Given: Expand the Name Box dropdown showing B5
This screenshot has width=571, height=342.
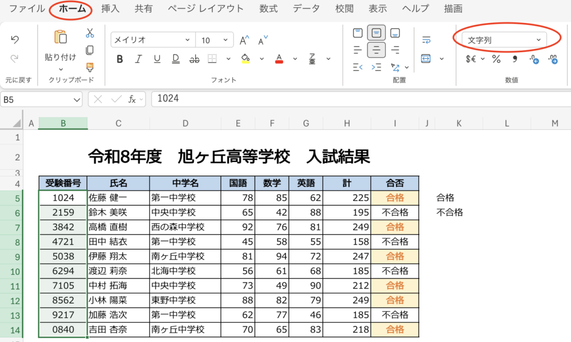Looking at the screenshot, I should tap(77, 99).
